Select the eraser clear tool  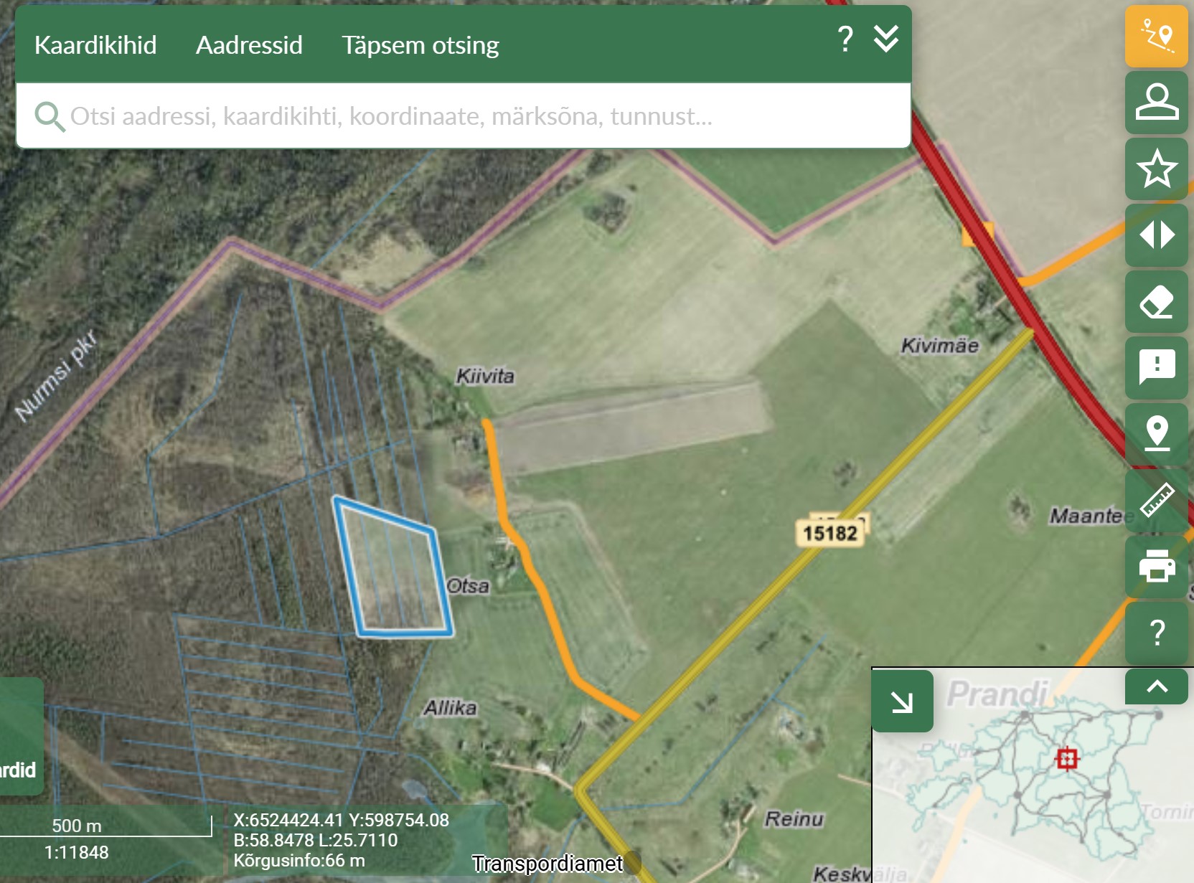click(1156, 302)
